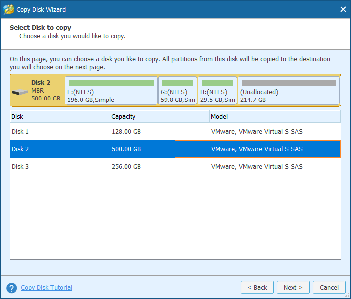351x299 pixels.
Task: Sort by the Model column header
Action: [275, 116]
